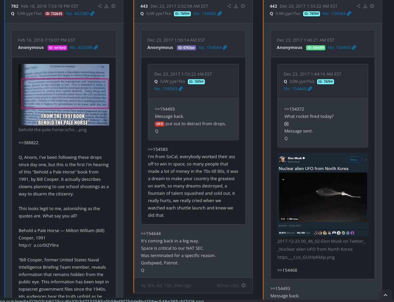
Task: Click the "http:// a.co/0IZY9ra" text
Action: tap(38, 245)
